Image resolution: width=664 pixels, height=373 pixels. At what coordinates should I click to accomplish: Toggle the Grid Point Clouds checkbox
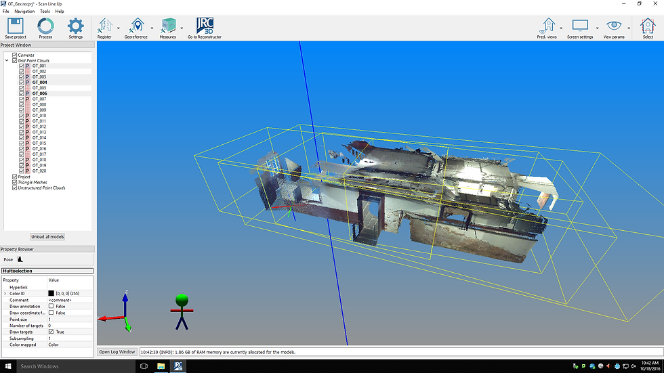(15, 60)
